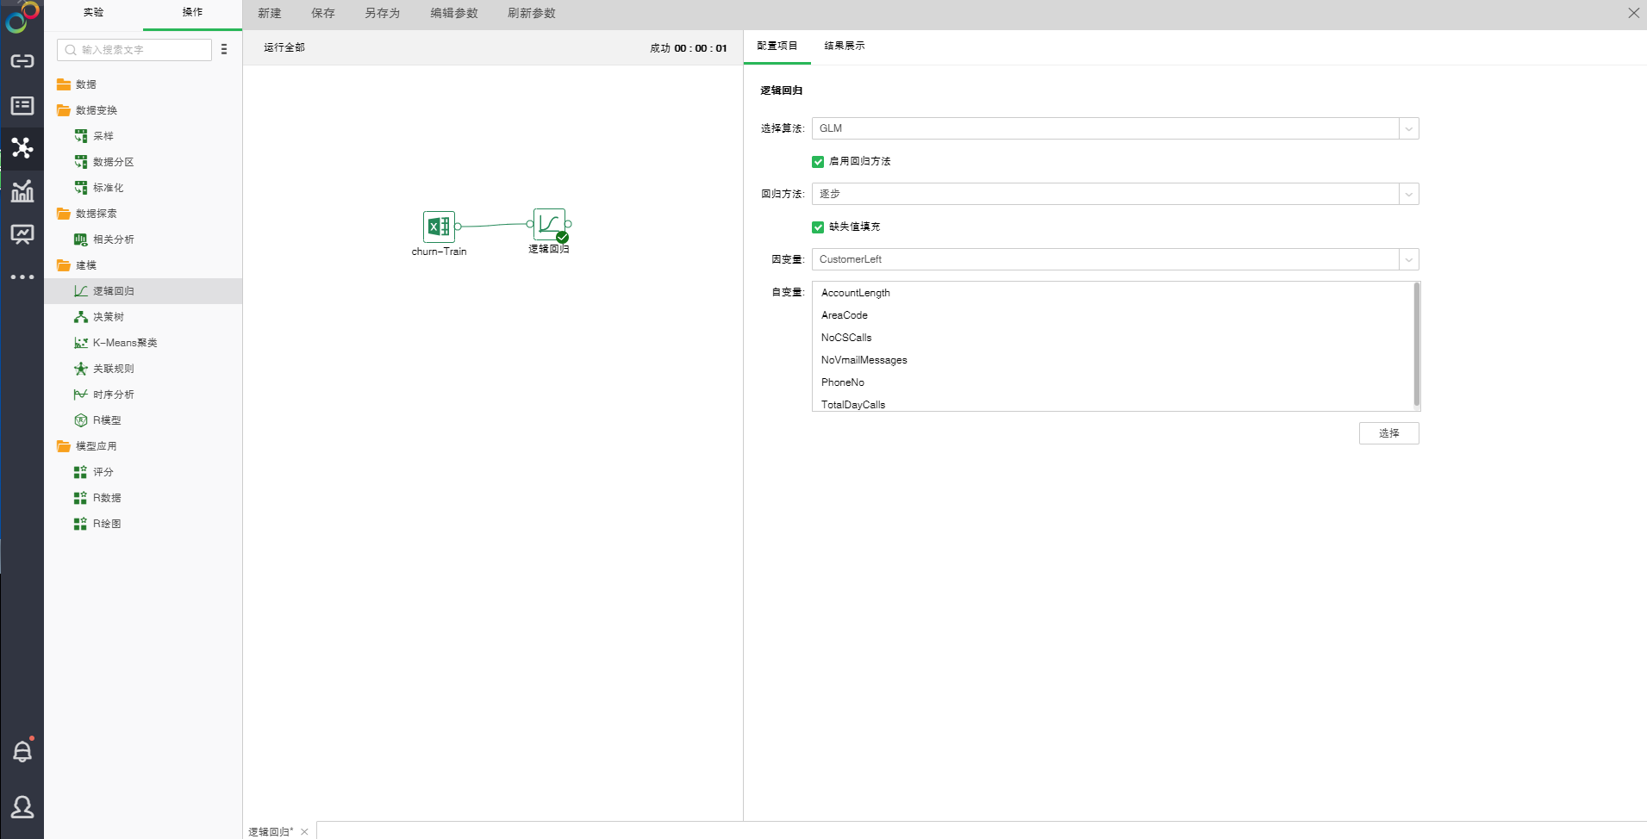Uncheck the 启用回归方法 checkbox

coord(818,162)
